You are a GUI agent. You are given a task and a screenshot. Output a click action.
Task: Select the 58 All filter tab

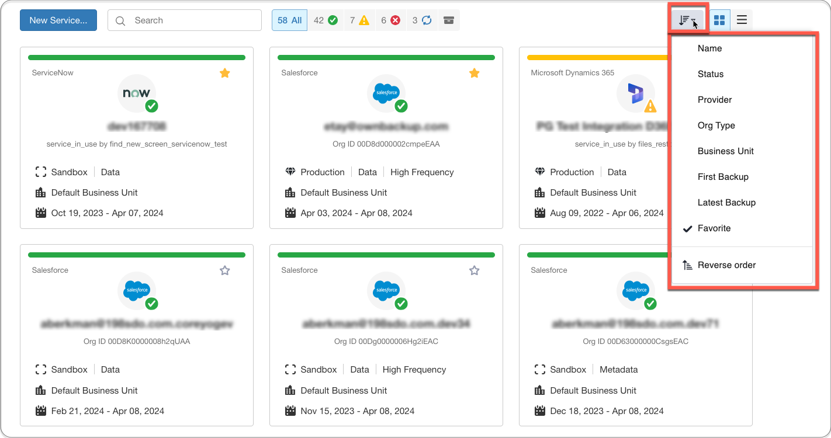(x=289, y=20)
